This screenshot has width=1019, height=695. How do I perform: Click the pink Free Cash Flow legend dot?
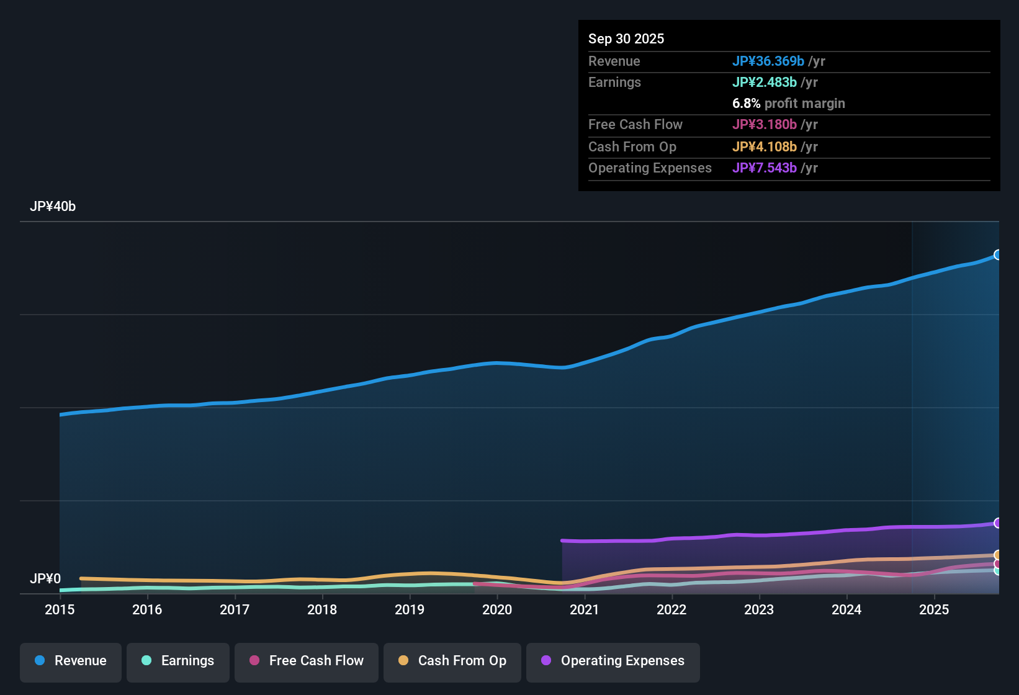click(x=253, y=661)
